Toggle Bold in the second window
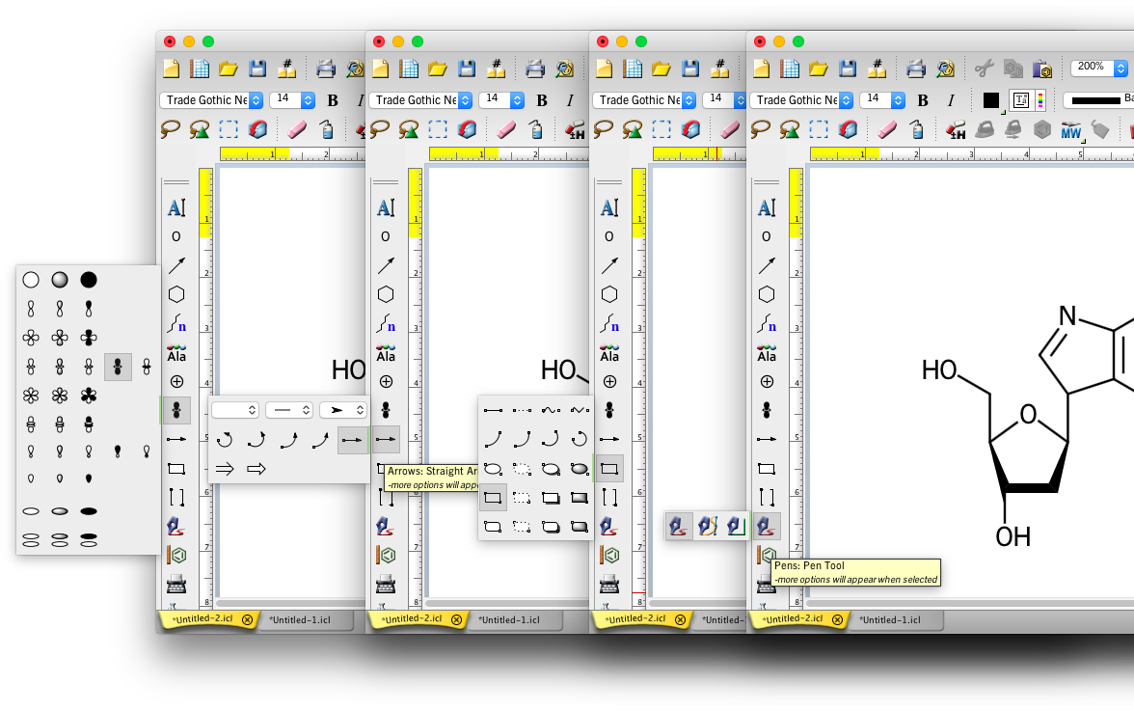Screen dimensions: 1134x711 [x=542, y=100]
